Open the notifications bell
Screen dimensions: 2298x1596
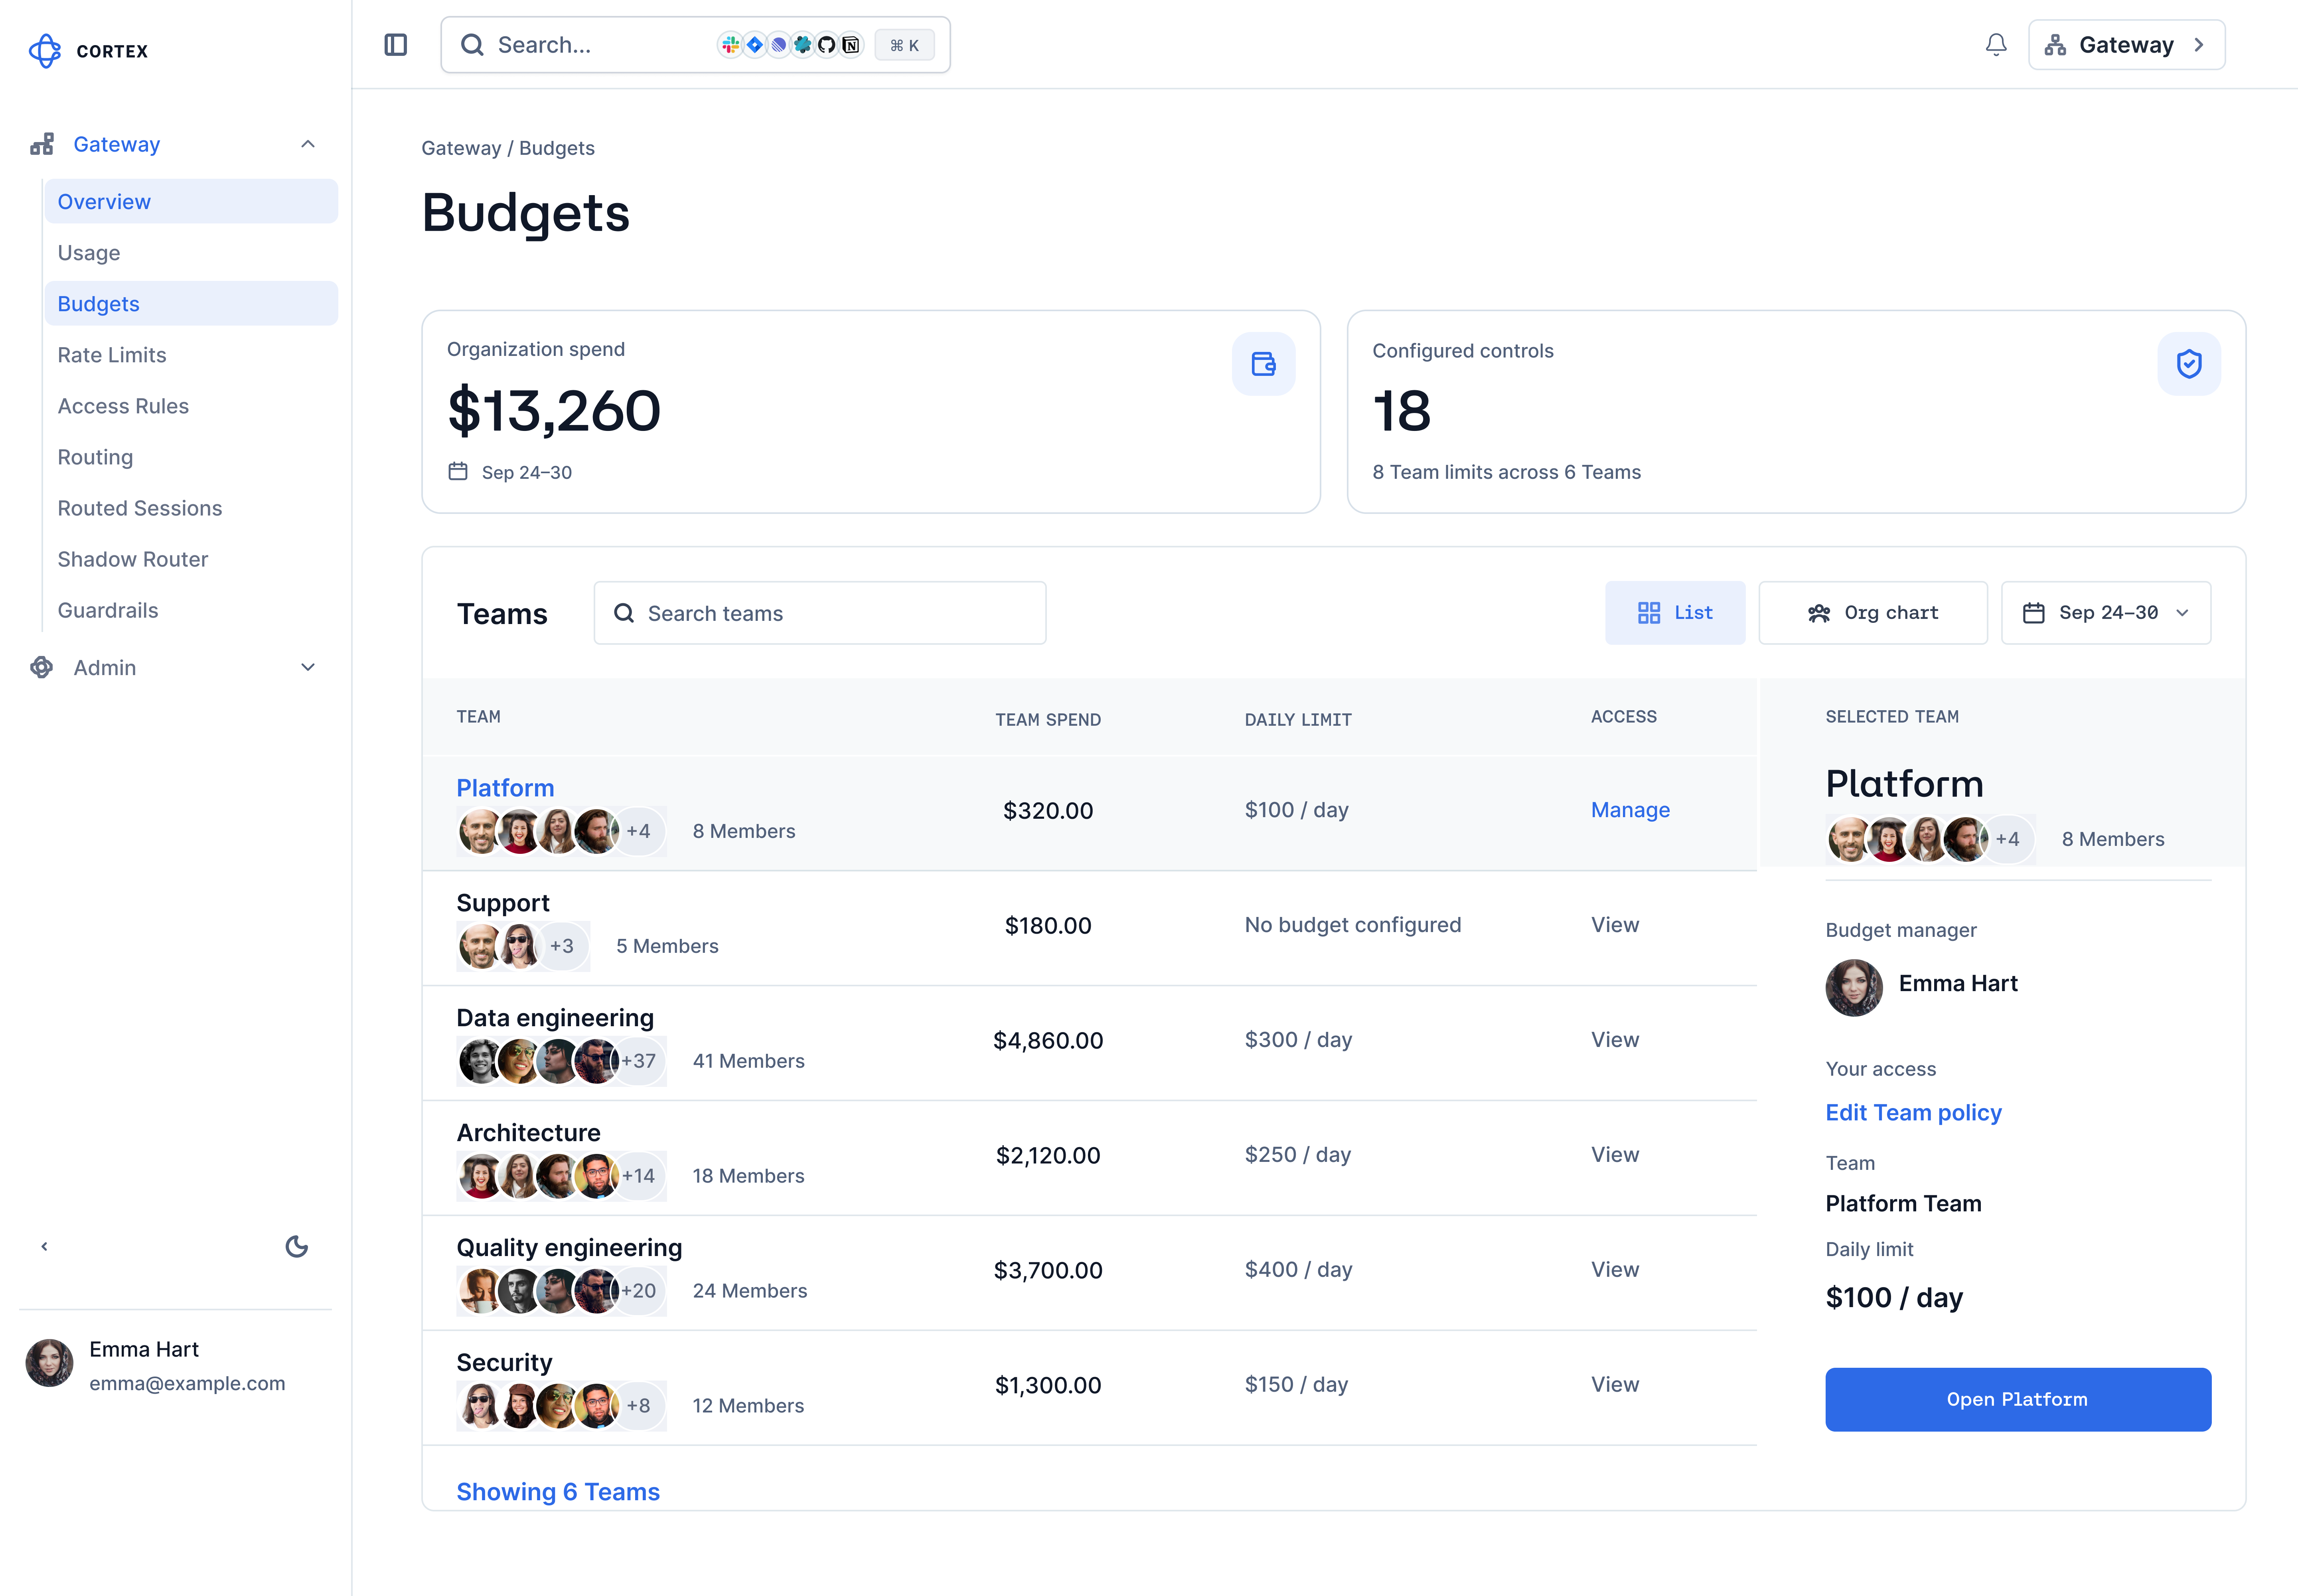pos(1996,45)
